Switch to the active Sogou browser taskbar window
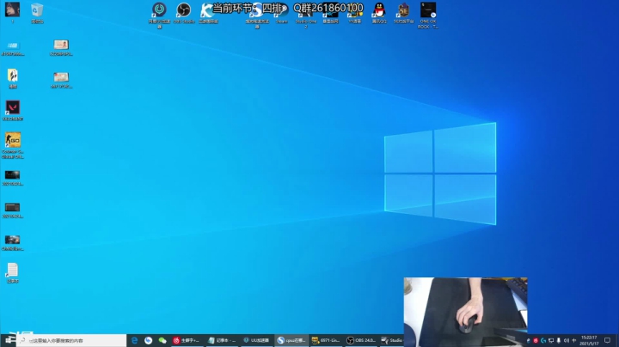619x347 pixels. (x=291, y=340)
